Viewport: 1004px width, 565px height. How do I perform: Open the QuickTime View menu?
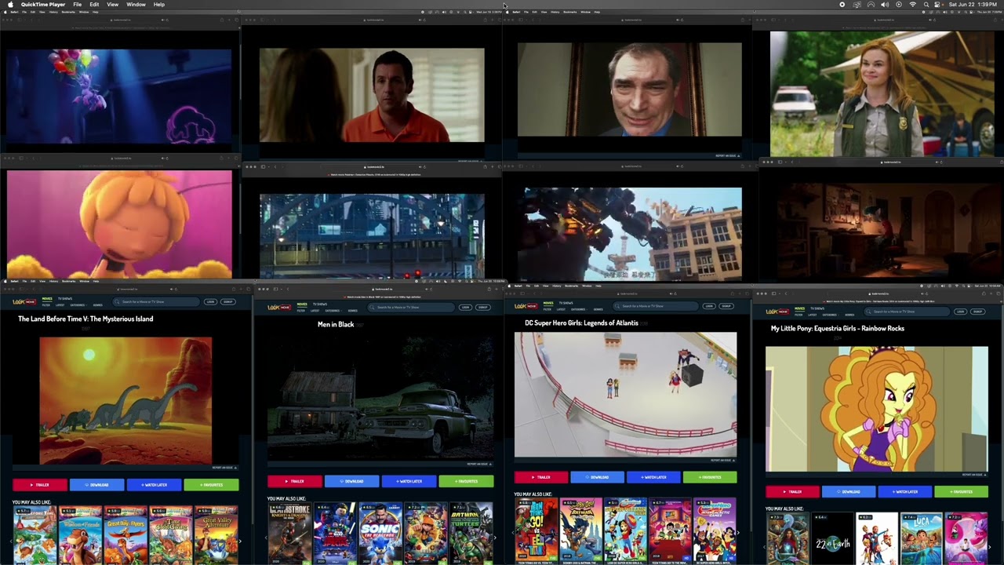coord(113,5)
